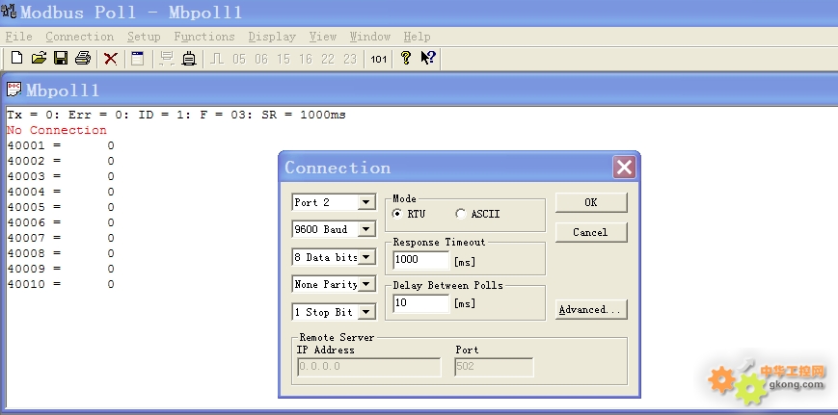Click the 101 toolbar button
The height and width of the screenshot is (415, 838).
pyautogui.click(x=378, y=59)
